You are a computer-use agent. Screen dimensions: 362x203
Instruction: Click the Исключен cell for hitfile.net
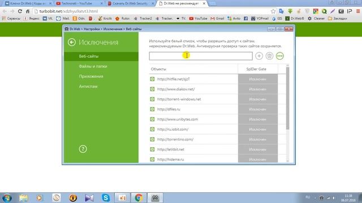coord(258,79)
